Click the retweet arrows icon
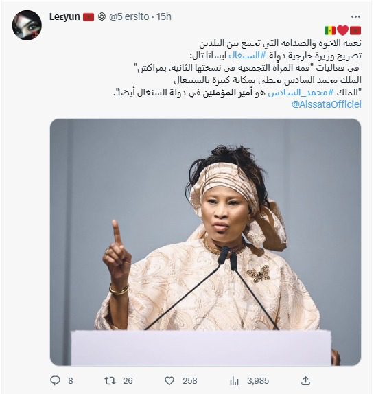Screen dimensions: 376x394 click(x=110, y=380)
